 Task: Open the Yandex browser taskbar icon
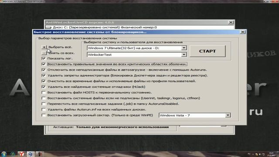pyautogui.click(x=22, y=154)
